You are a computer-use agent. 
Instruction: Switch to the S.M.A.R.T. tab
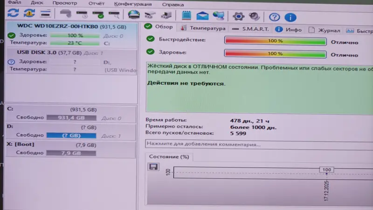coord(250,29)
